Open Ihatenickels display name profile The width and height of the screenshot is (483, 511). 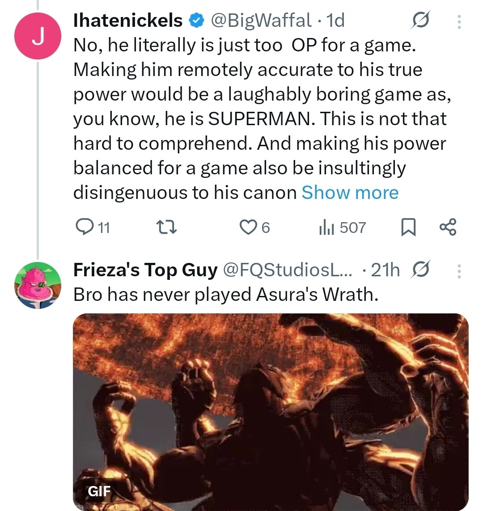tap(128, 21)
